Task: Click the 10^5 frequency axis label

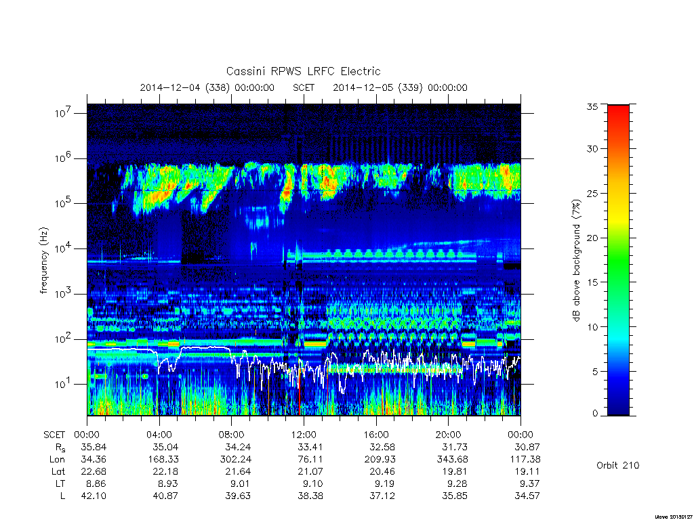Action: (x=63, y=203)
